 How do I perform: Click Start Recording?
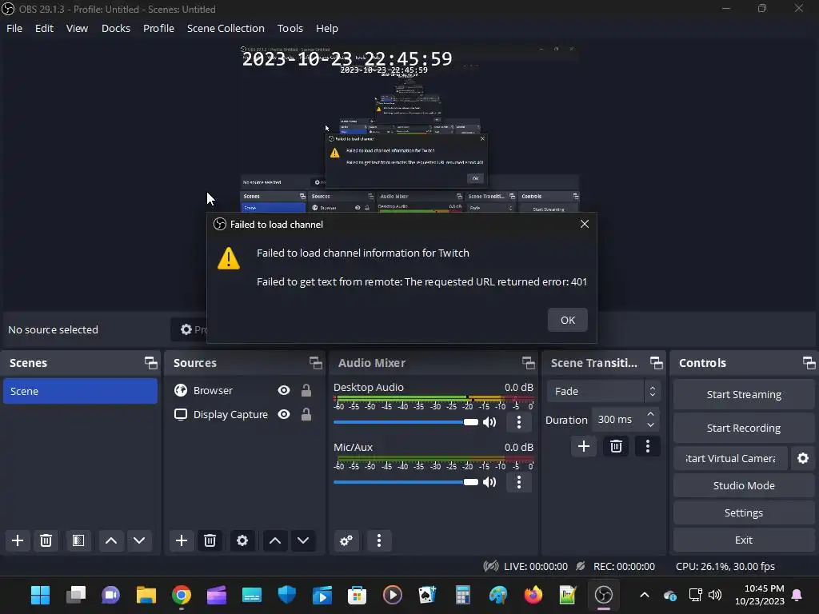point(744,429)
